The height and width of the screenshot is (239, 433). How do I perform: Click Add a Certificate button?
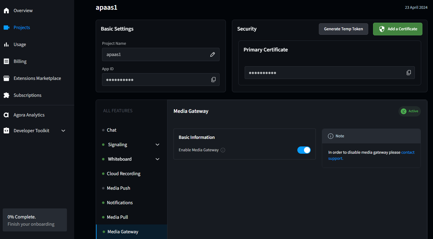[398, 29]
